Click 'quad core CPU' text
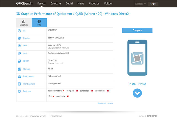This screenshot has width=177, height=133. [54, 45]
